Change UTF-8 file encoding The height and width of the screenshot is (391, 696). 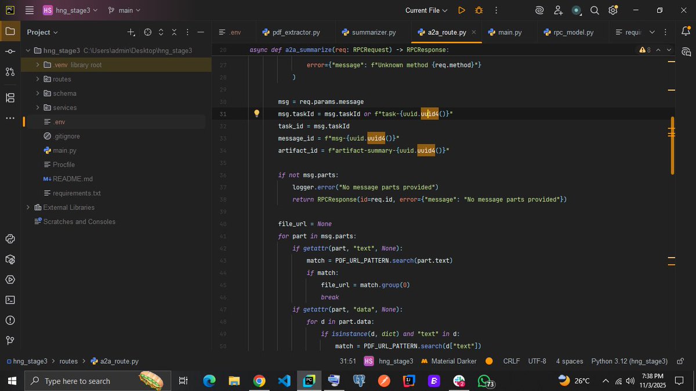coord(537,361)
